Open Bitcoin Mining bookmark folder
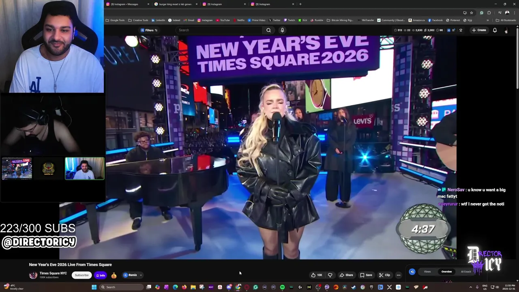The image size is (519, 292). tap(340, 20)
